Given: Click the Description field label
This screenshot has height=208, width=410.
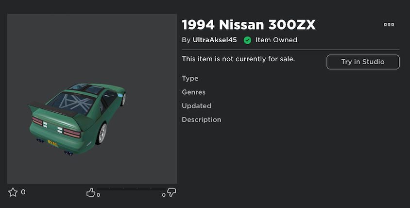Looking at the screenshot, I should coord(201,119).
